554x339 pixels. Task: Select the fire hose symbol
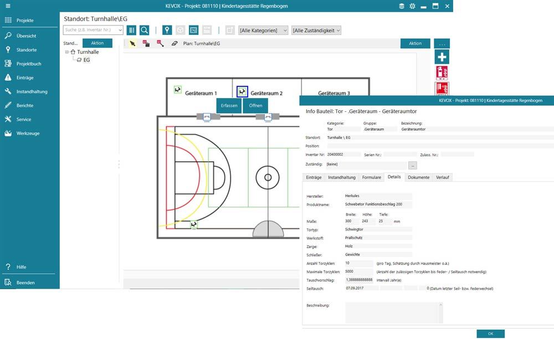tap(442, 89)
